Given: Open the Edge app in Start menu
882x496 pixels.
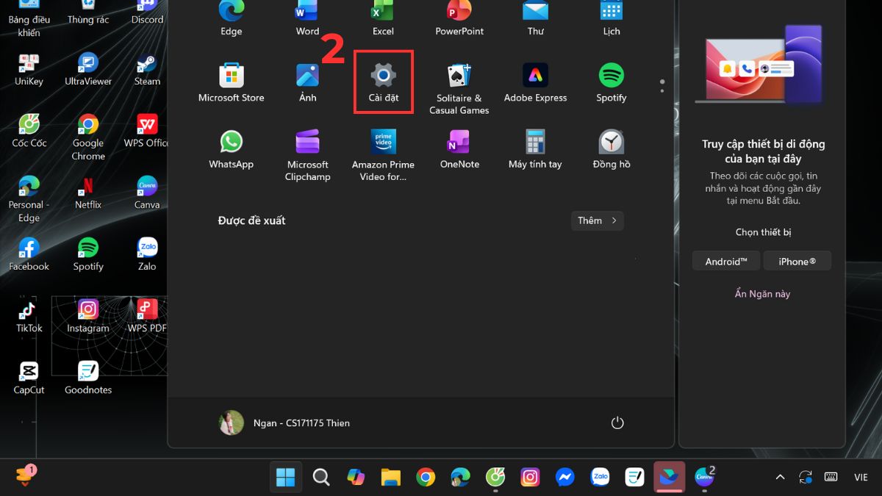Looking at the screenshot, I should [231, 18].
